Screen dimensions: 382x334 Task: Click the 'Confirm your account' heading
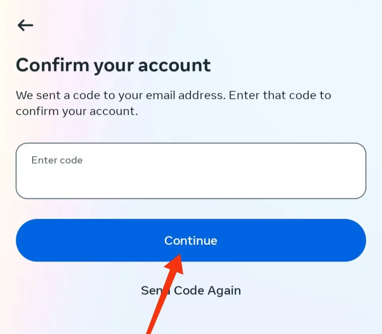pos(113,65)
